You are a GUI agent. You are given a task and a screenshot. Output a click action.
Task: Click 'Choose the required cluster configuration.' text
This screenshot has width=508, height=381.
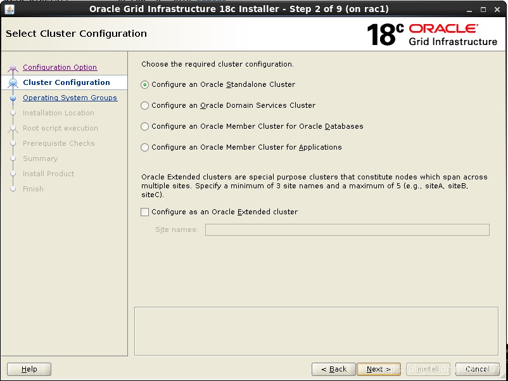coord(217,64)
